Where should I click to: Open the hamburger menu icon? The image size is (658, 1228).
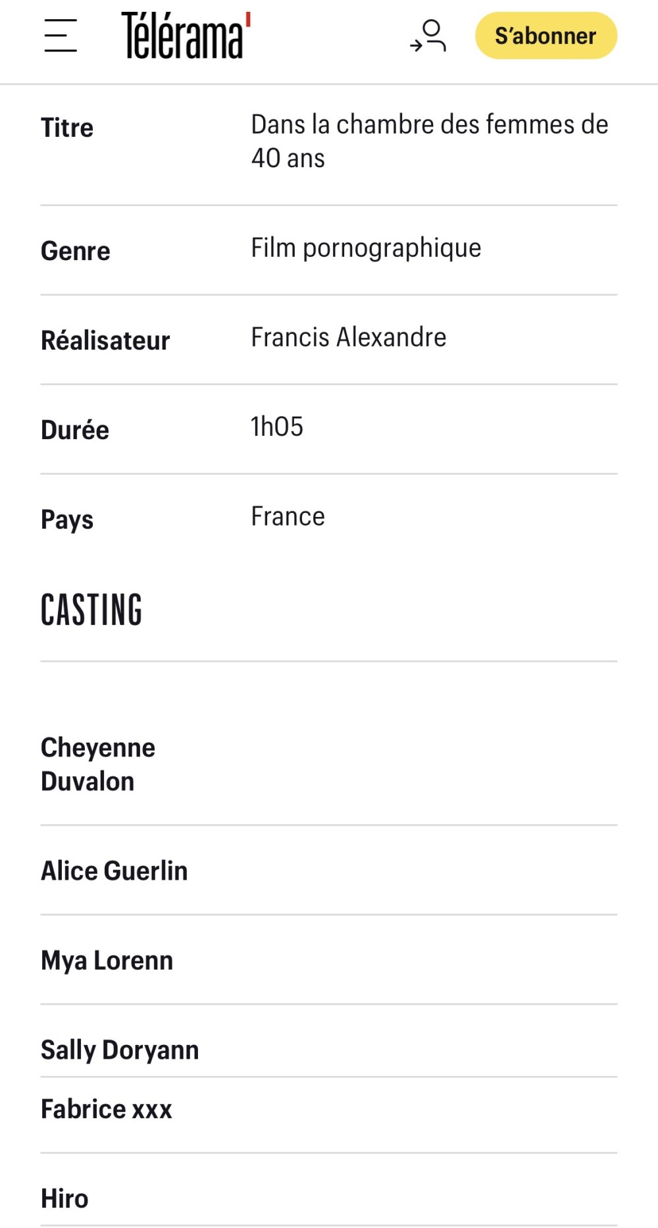61,36
